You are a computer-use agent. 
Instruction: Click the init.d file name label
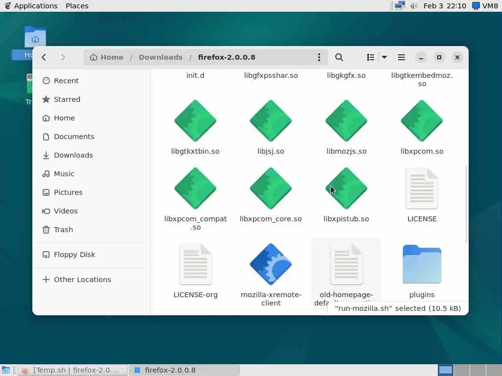195,75
